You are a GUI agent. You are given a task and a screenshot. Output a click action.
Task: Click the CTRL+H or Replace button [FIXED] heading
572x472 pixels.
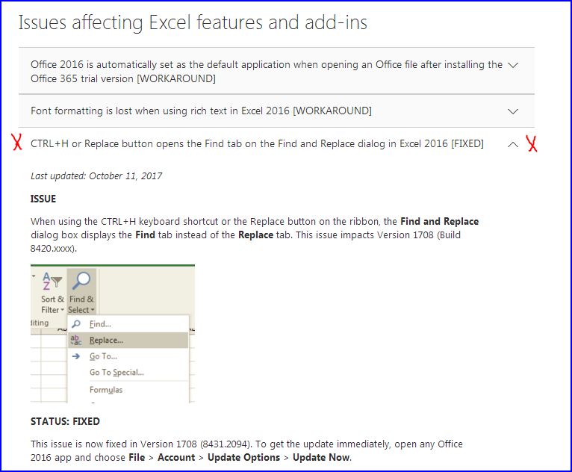pyautogui.click(x=257, y=143)
